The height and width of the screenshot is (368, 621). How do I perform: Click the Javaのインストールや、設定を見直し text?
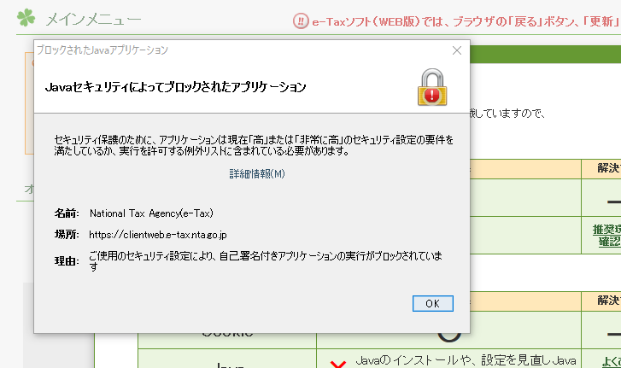[x=466, y=360]
